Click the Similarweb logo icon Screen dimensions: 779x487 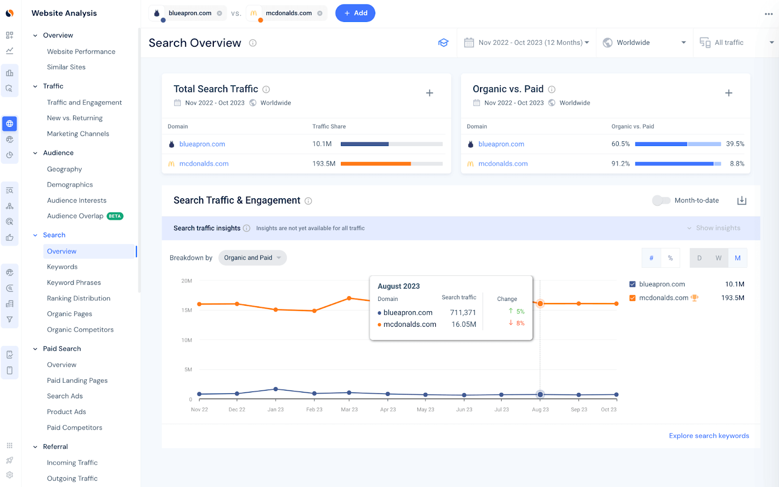(10, 13)
